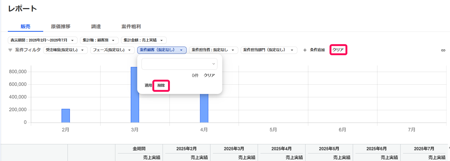Click the 2025年2月 column header

click(x=186, y=149)
